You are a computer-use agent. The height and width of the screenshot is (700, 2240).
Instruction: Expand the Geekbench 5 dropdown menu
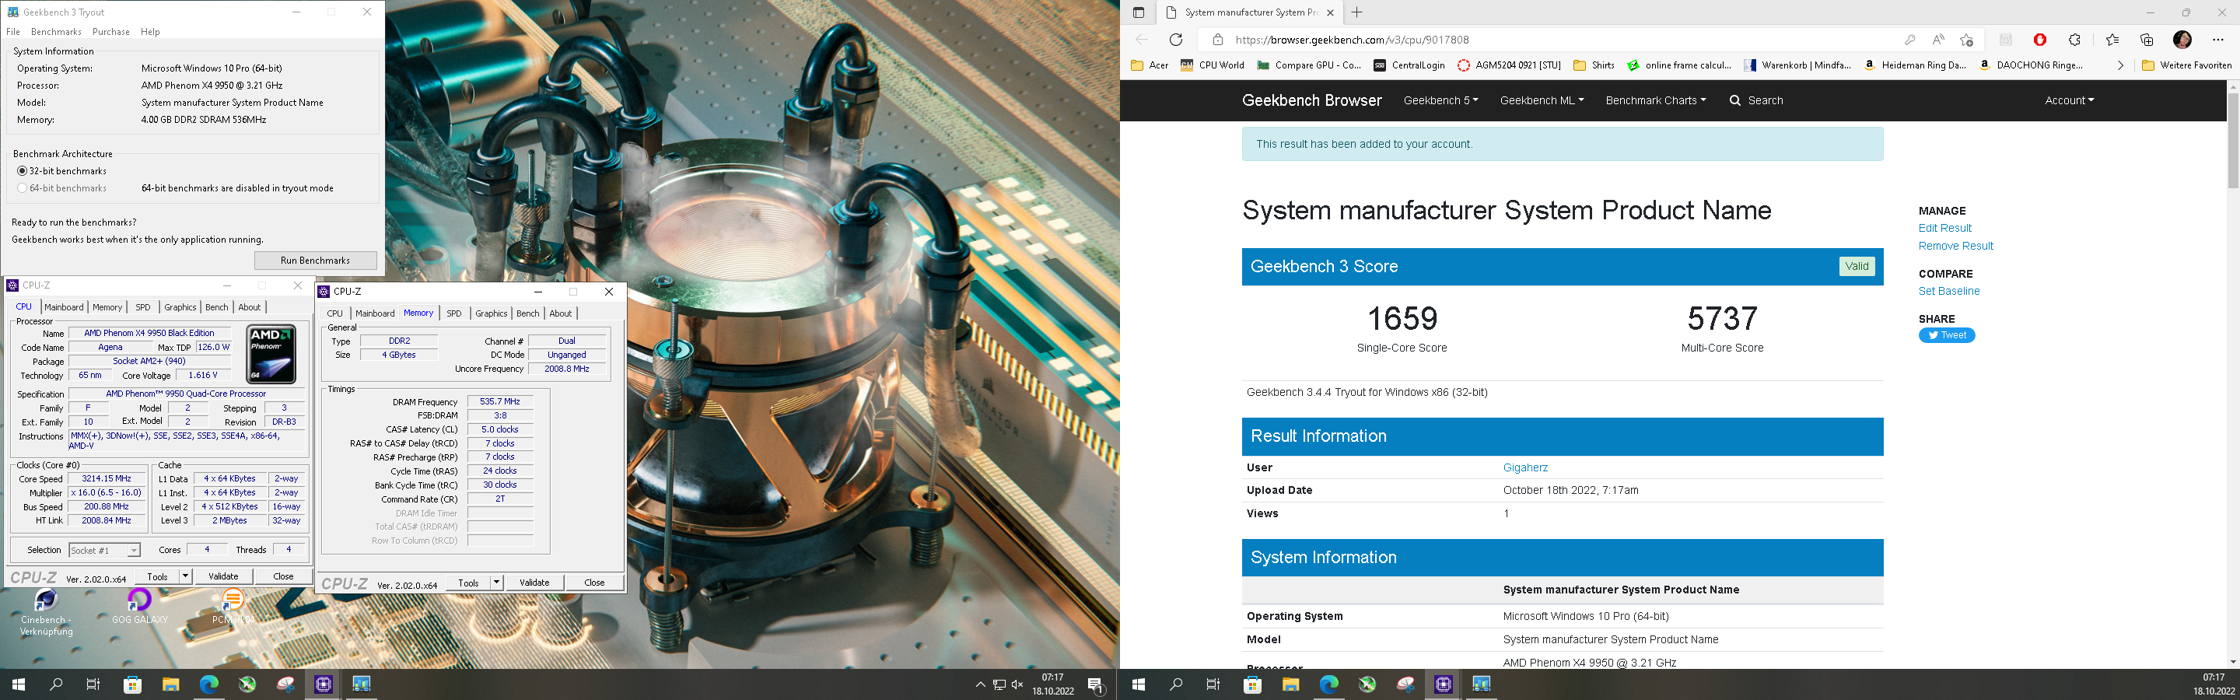point(1441,101)
